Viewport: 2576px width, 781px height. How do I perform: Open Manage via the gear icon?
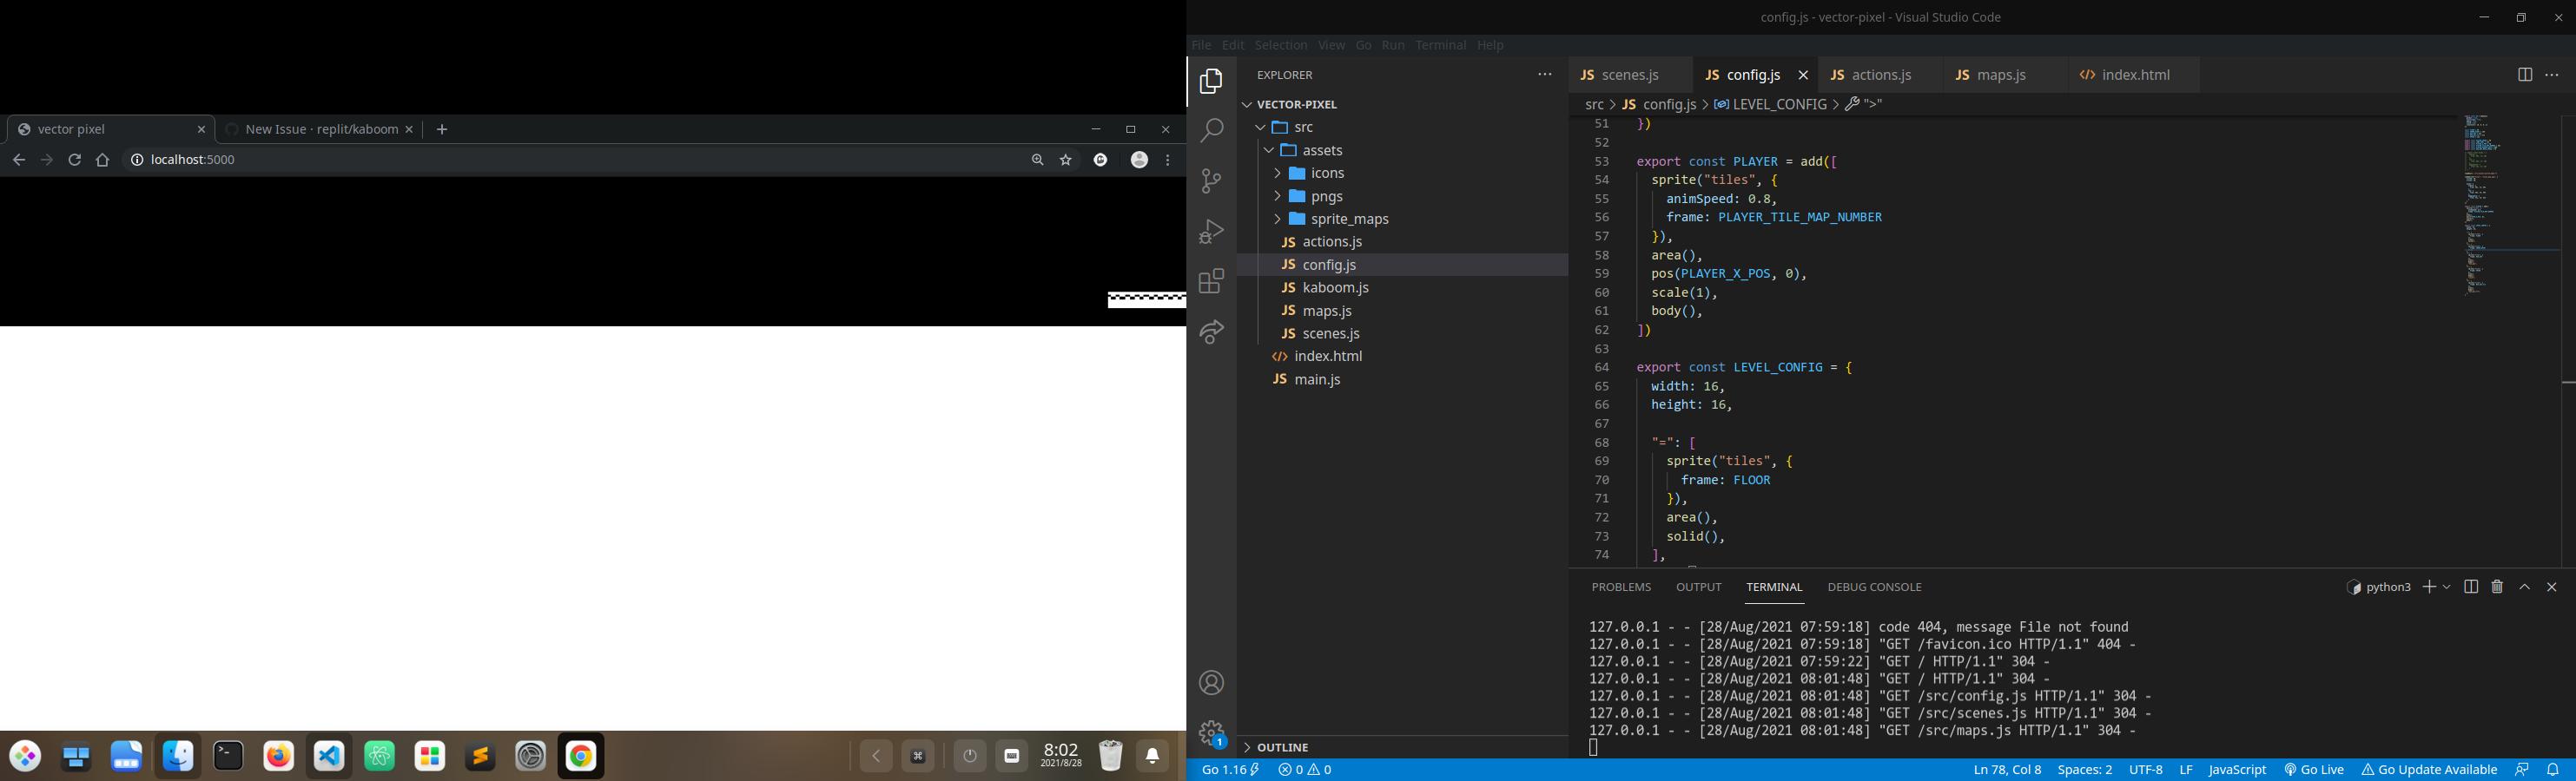tap(1211, 732)
